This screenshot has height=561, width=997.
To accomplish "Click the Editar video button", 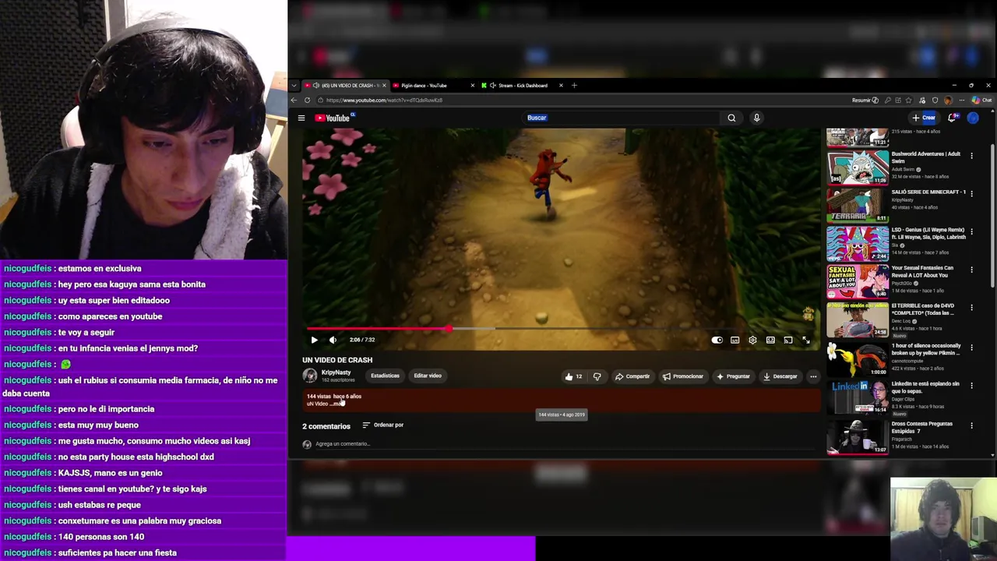I will pyautogui.click(x=428, y=376).
